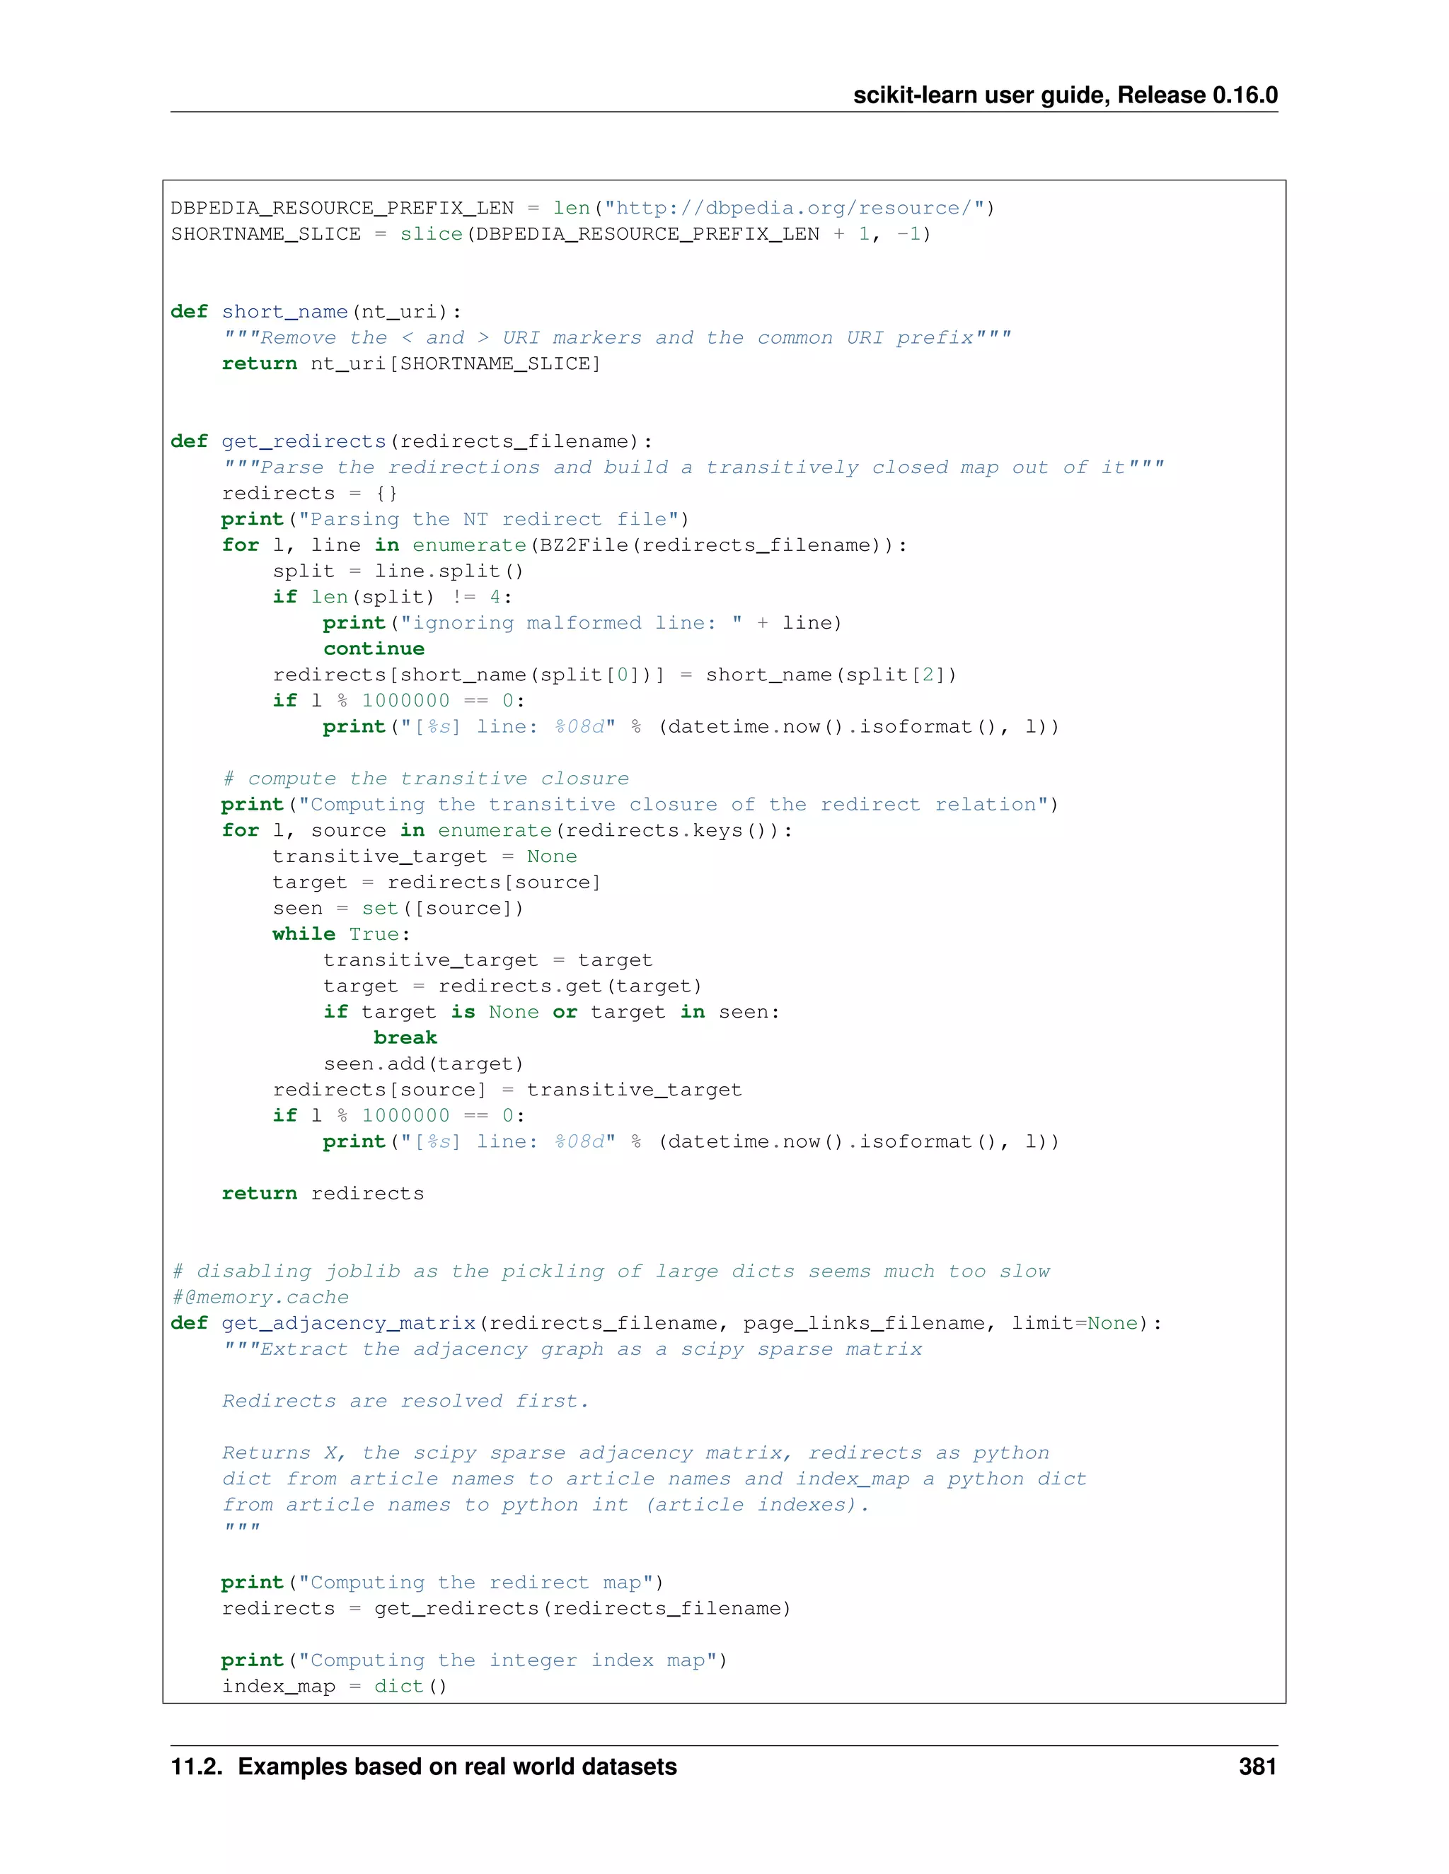This screenshot has width=1449, height=1874.
Task: Click footer '11.2. Examples based on real world datasets'
Action: 424,1767
